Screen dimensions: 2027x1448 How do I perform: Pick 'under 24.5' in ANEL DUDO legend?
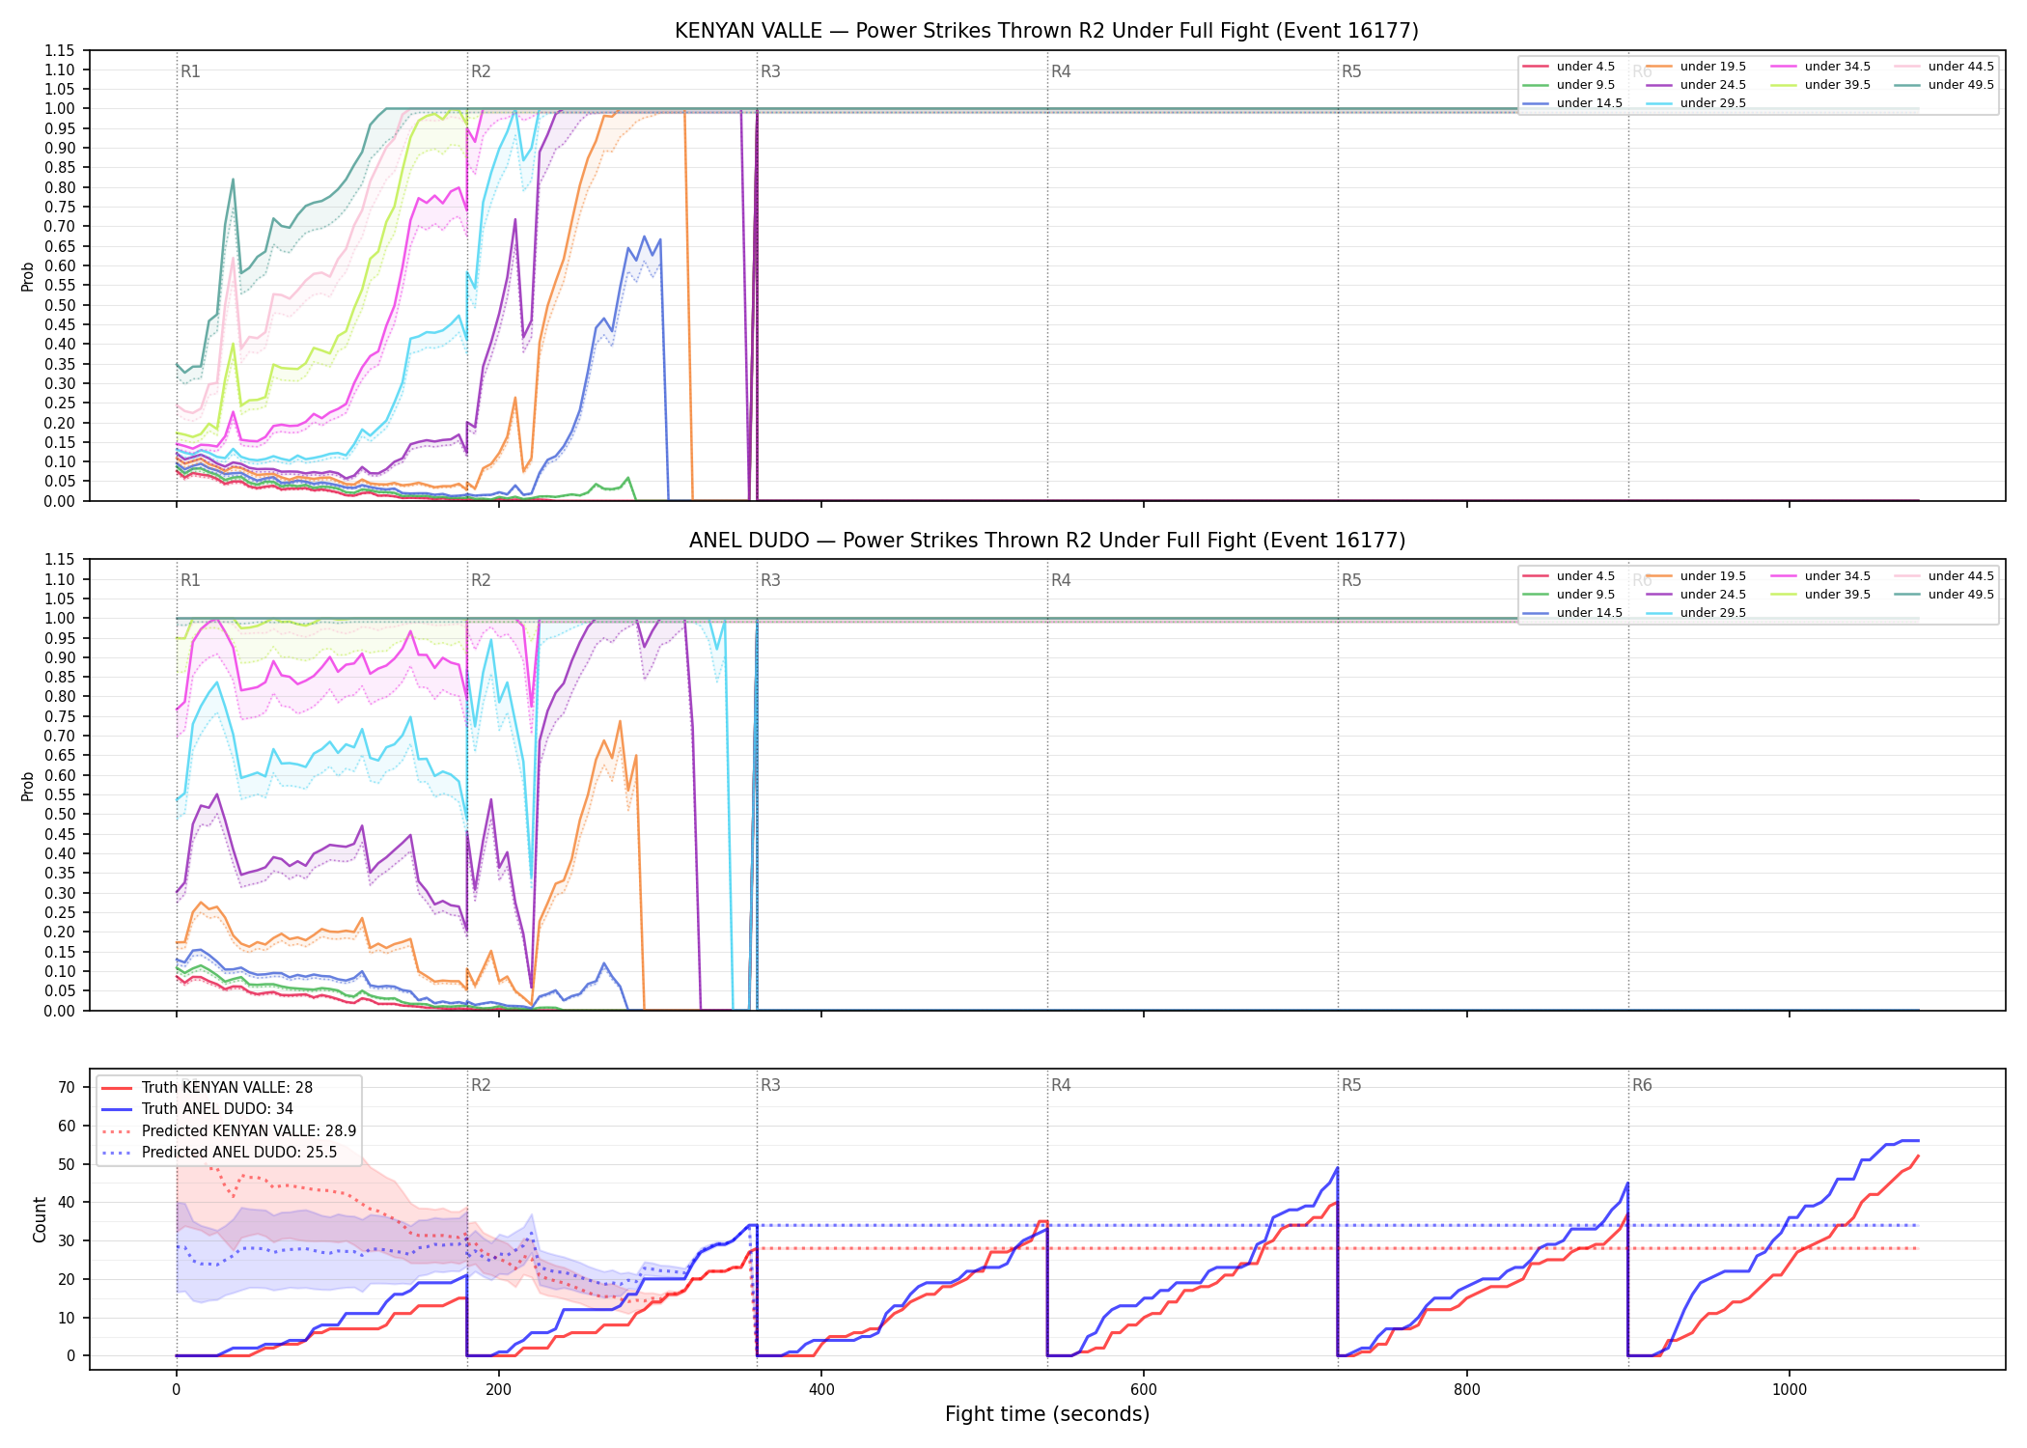coord(1696,595)
